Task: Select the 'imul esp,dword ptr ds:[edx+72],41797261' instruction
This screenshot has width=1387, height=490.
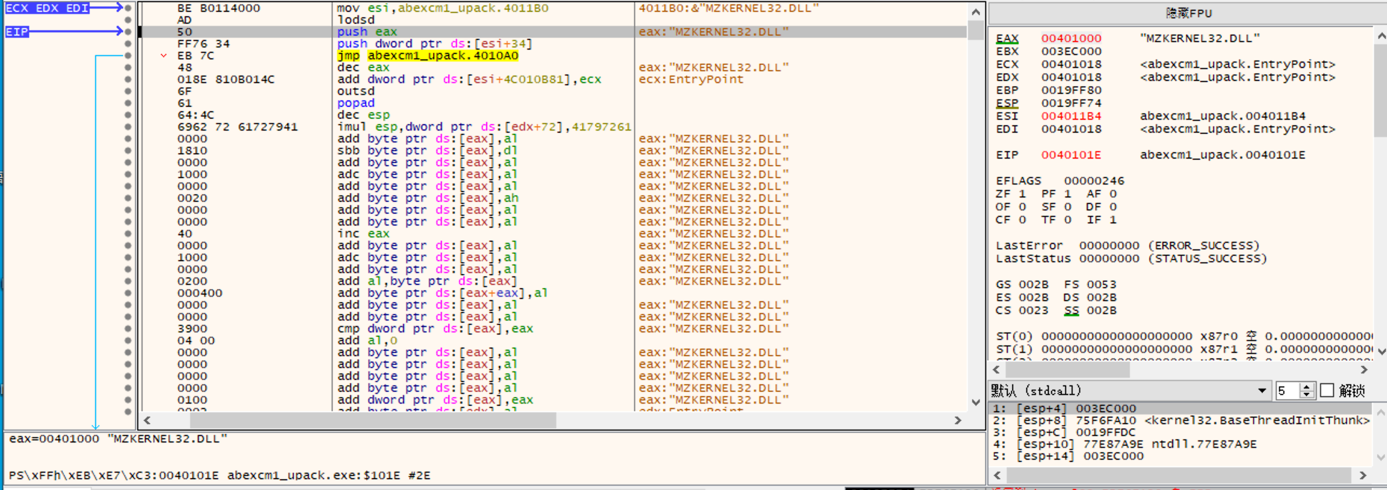Action: (484, 127)
